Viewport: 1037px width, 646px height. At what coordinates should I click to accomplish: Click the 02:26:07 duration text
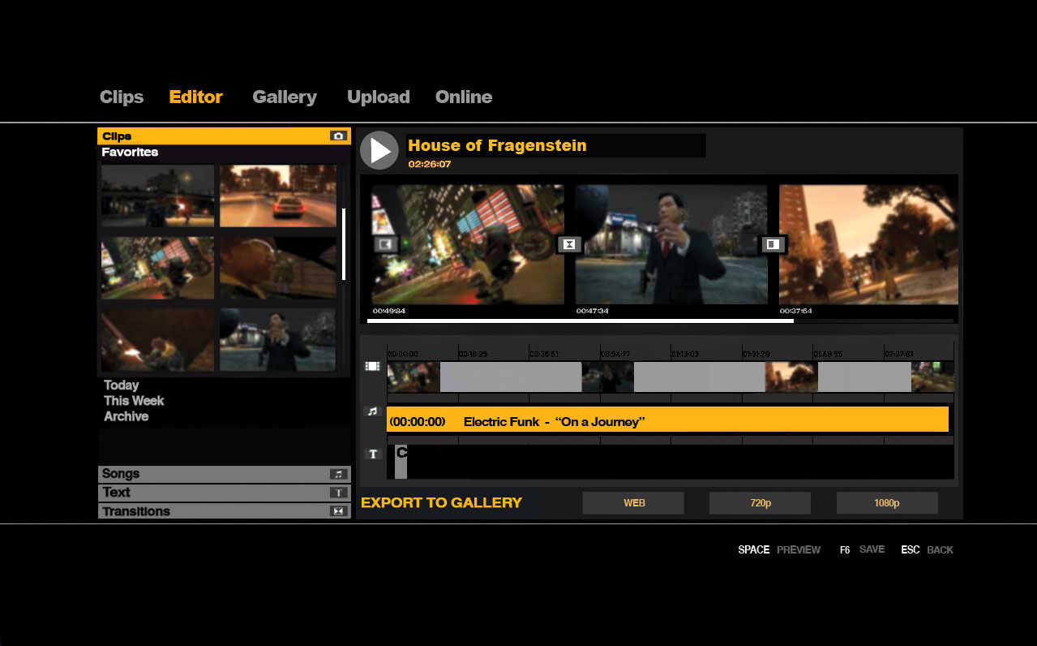(429, 165)
